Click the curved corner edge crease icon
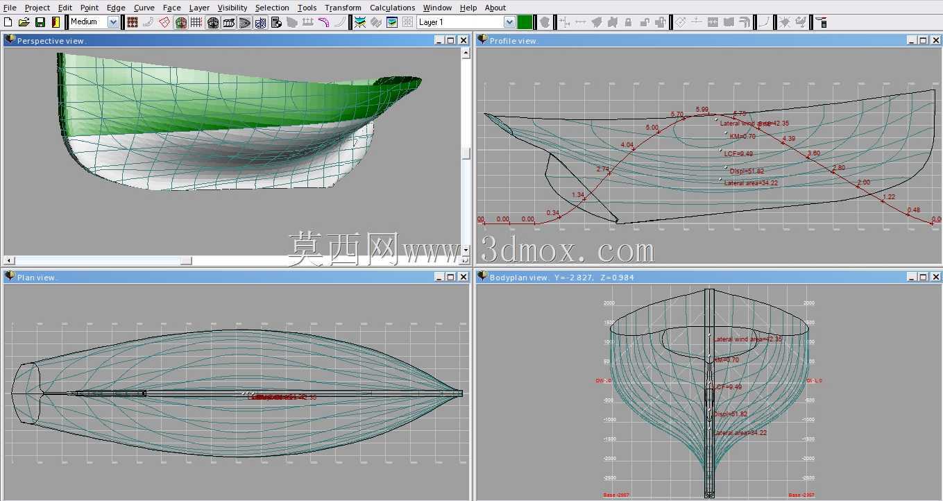Screen dimensions: 943x501 pos(745,22)
